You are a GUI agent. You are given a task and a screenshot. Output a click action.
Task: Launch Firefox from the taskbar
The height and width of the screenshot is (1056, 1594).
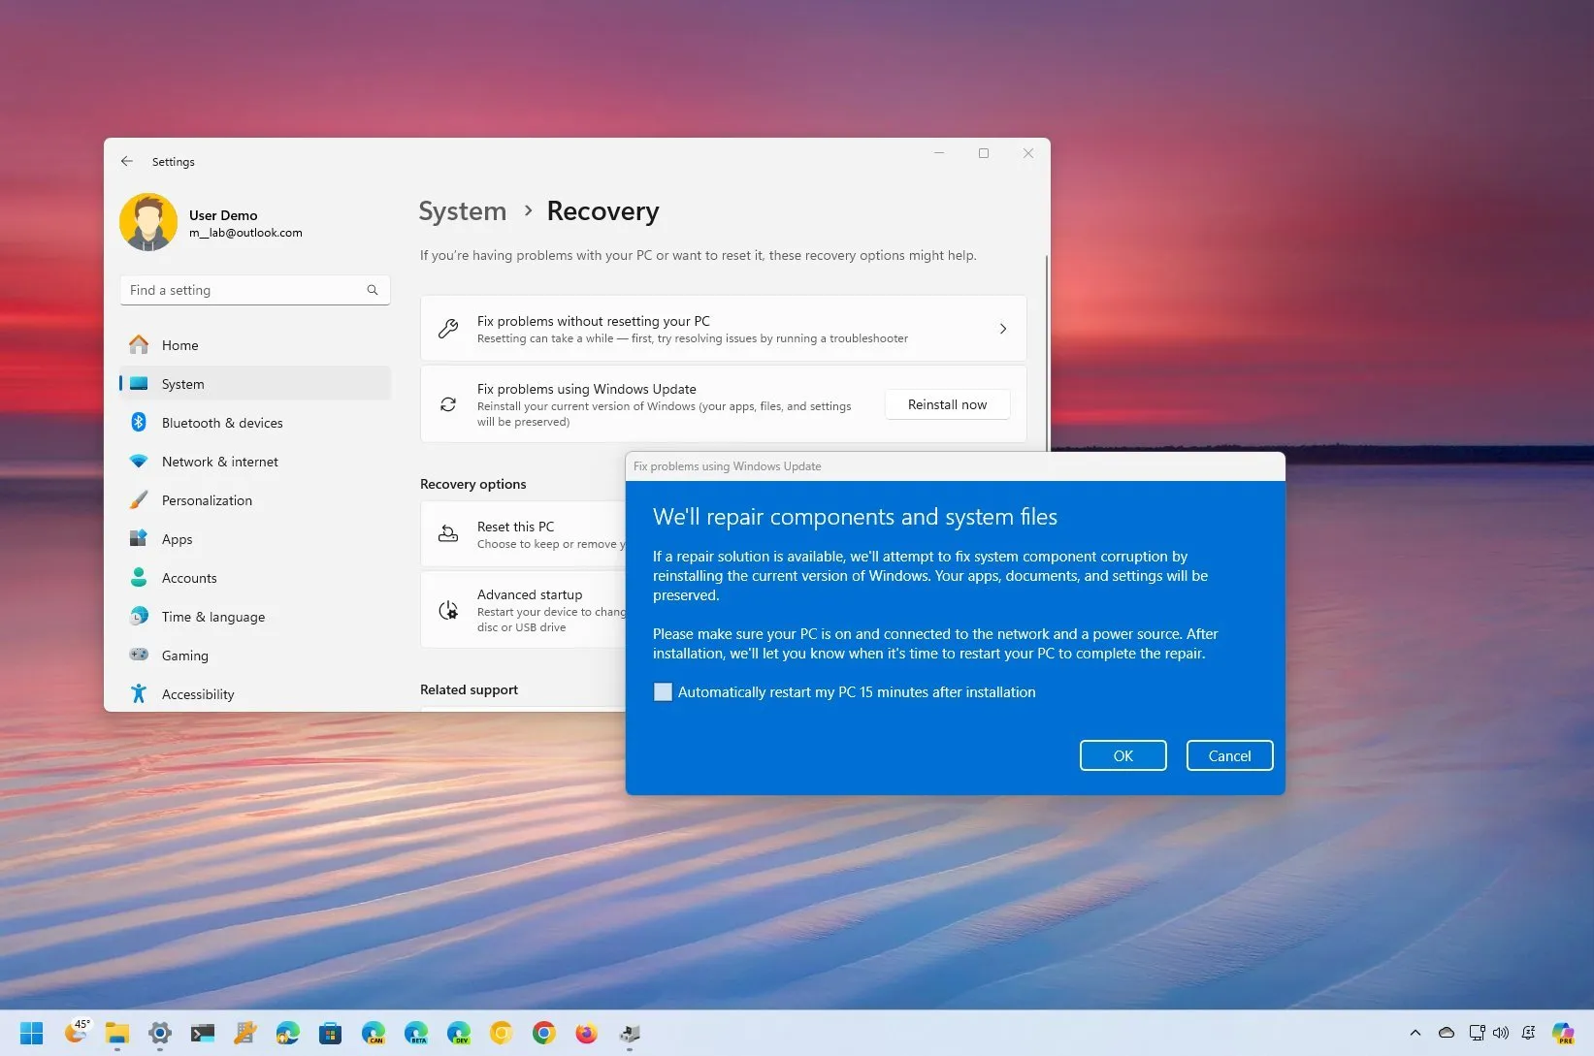coord(587,1034)
